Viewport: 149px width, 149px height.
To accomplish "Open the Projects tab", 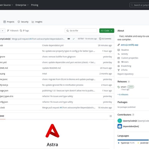I will [x=9, y=22].
